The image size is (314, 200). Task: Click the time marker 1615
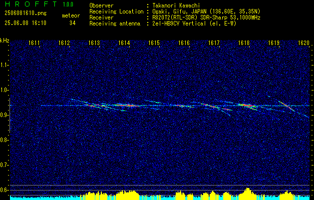pyautogui.click(x=154, y=42)
